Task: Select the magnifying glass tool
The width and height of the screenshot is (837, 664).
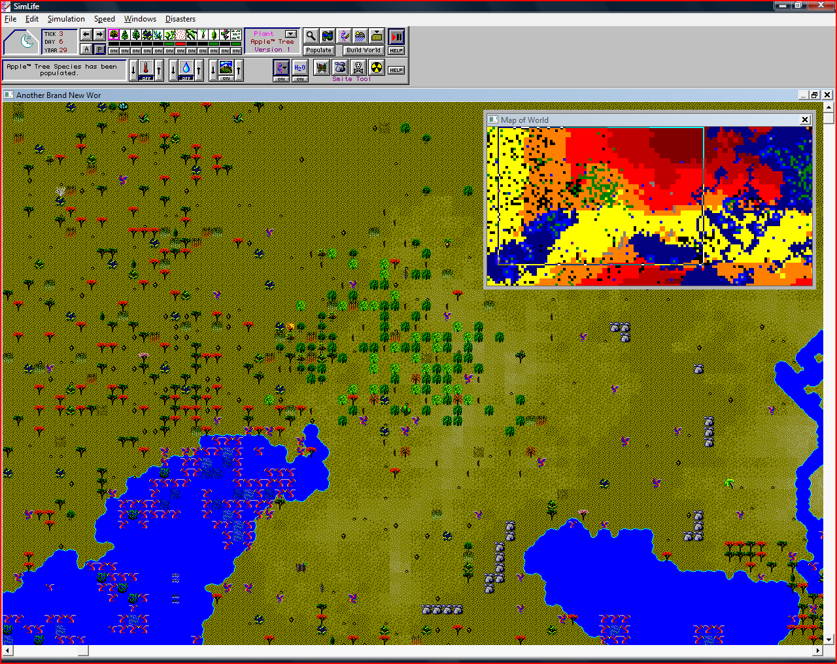Action: [311, 36]
